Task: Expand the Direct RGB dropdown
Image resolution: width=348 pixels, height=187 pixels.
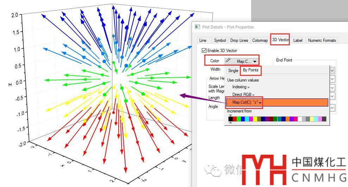Action: [x=243, y=95]
